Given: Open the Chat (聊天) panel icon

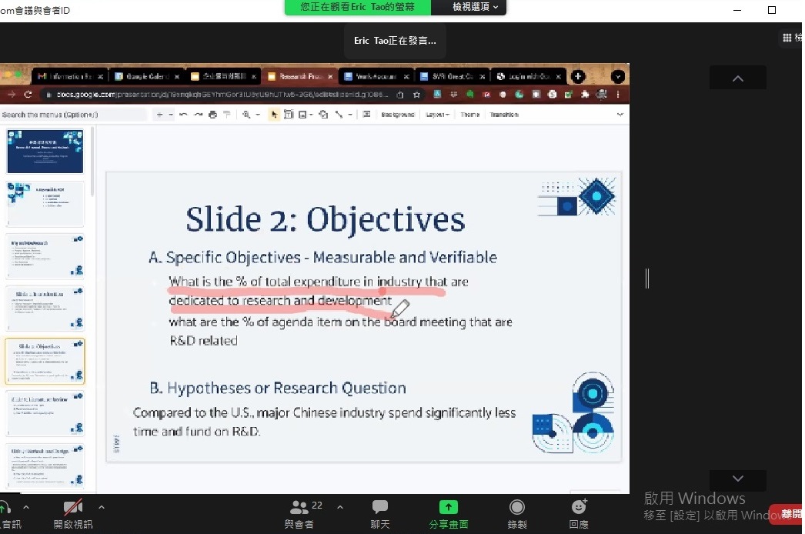Looking at the screenshot, I should pyautogui.click(x=380, y=513).
